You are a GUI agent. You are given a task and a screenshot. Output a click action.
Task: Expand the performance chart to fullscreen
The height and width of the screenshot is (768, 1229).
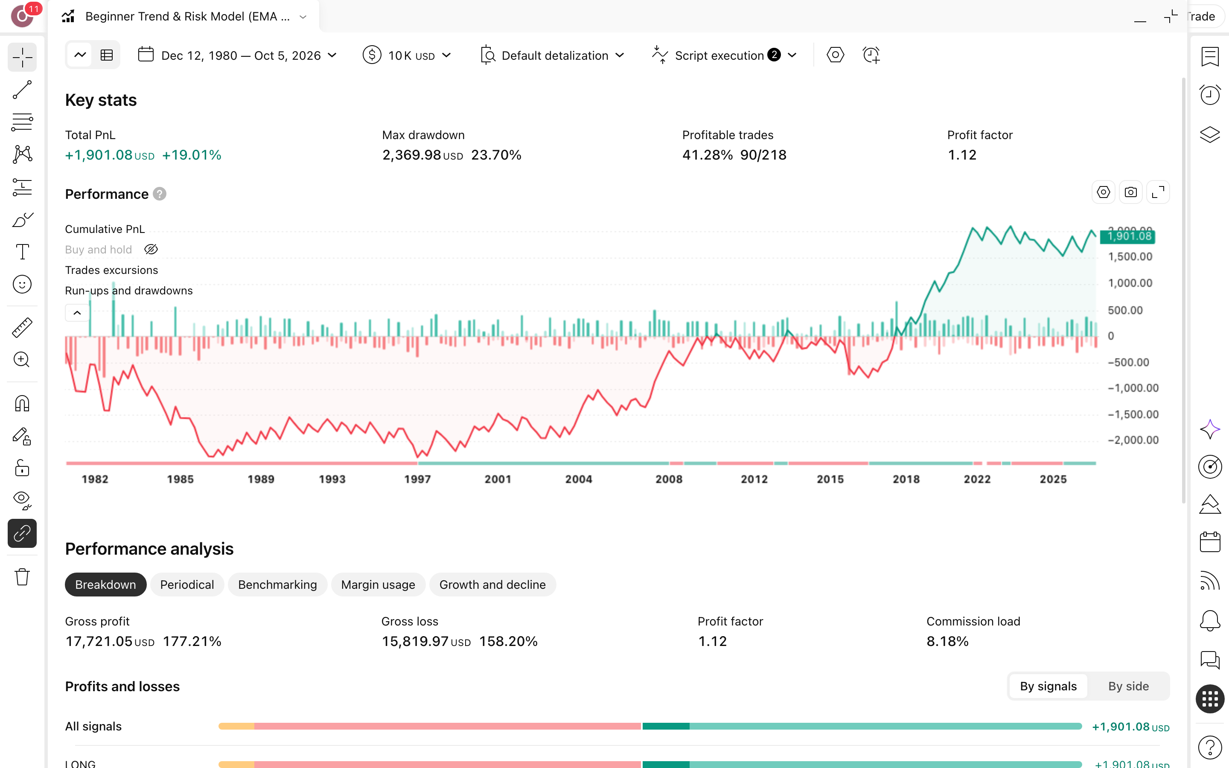(x=1158, y=192)
